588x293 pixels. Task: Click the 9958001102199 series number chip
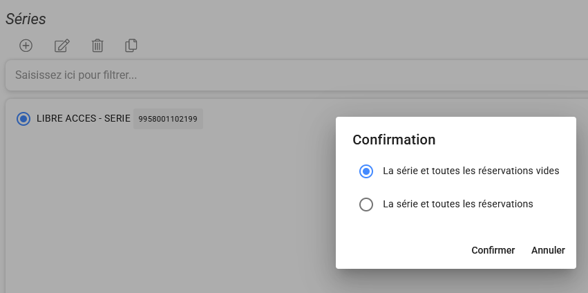168,119
